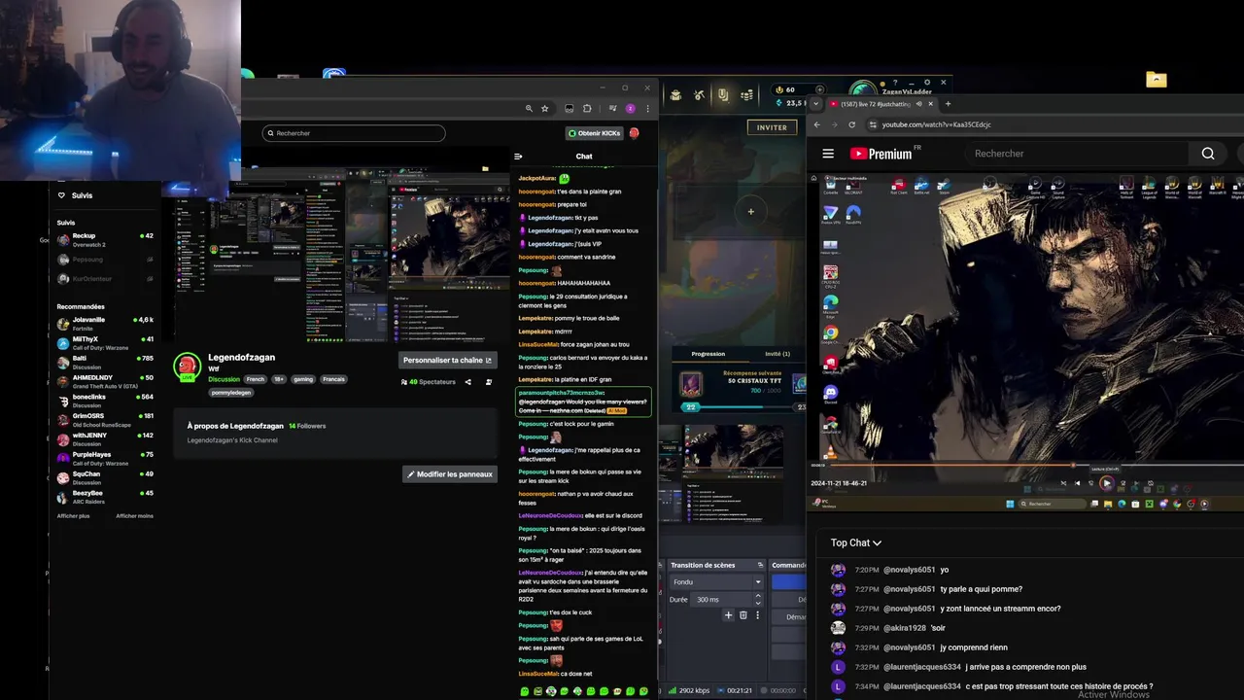Select the gaming tag on Kick channel
Screen dimensions: 1244x700
click(303, 379)
